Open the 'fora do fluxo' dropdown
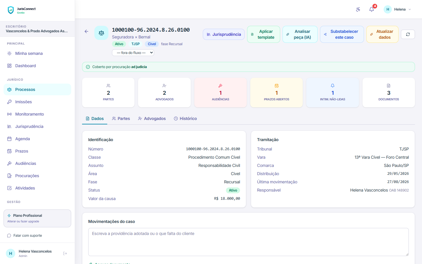The image size is (422, 264). [133, 53]
